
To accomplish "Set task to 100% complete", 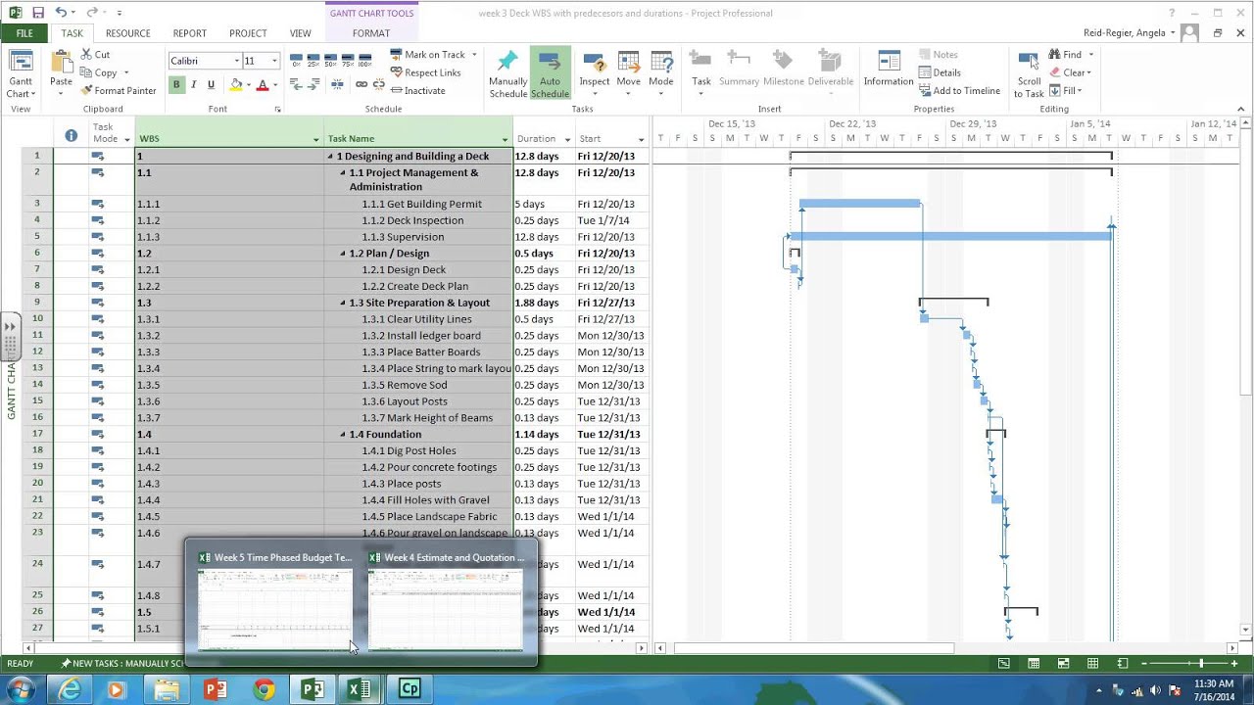I will click(364, 61).
